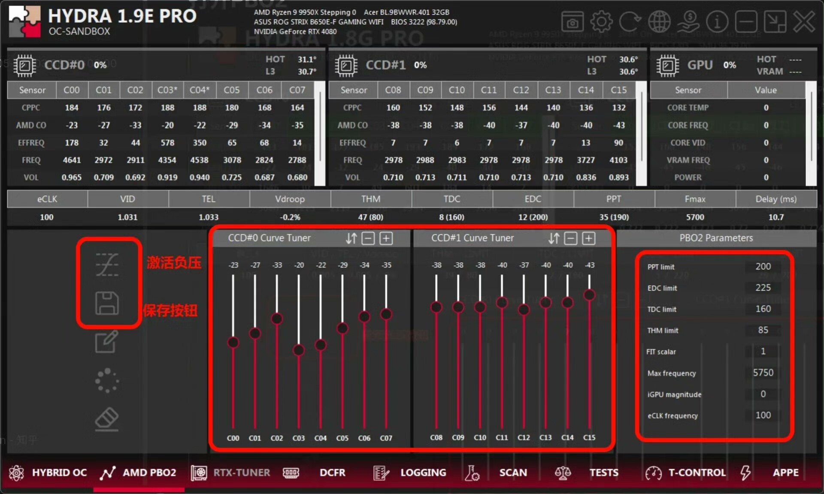Click the screenshot camera icon
824x494 pixels.
pyautogui.click(x=572, y=22)
